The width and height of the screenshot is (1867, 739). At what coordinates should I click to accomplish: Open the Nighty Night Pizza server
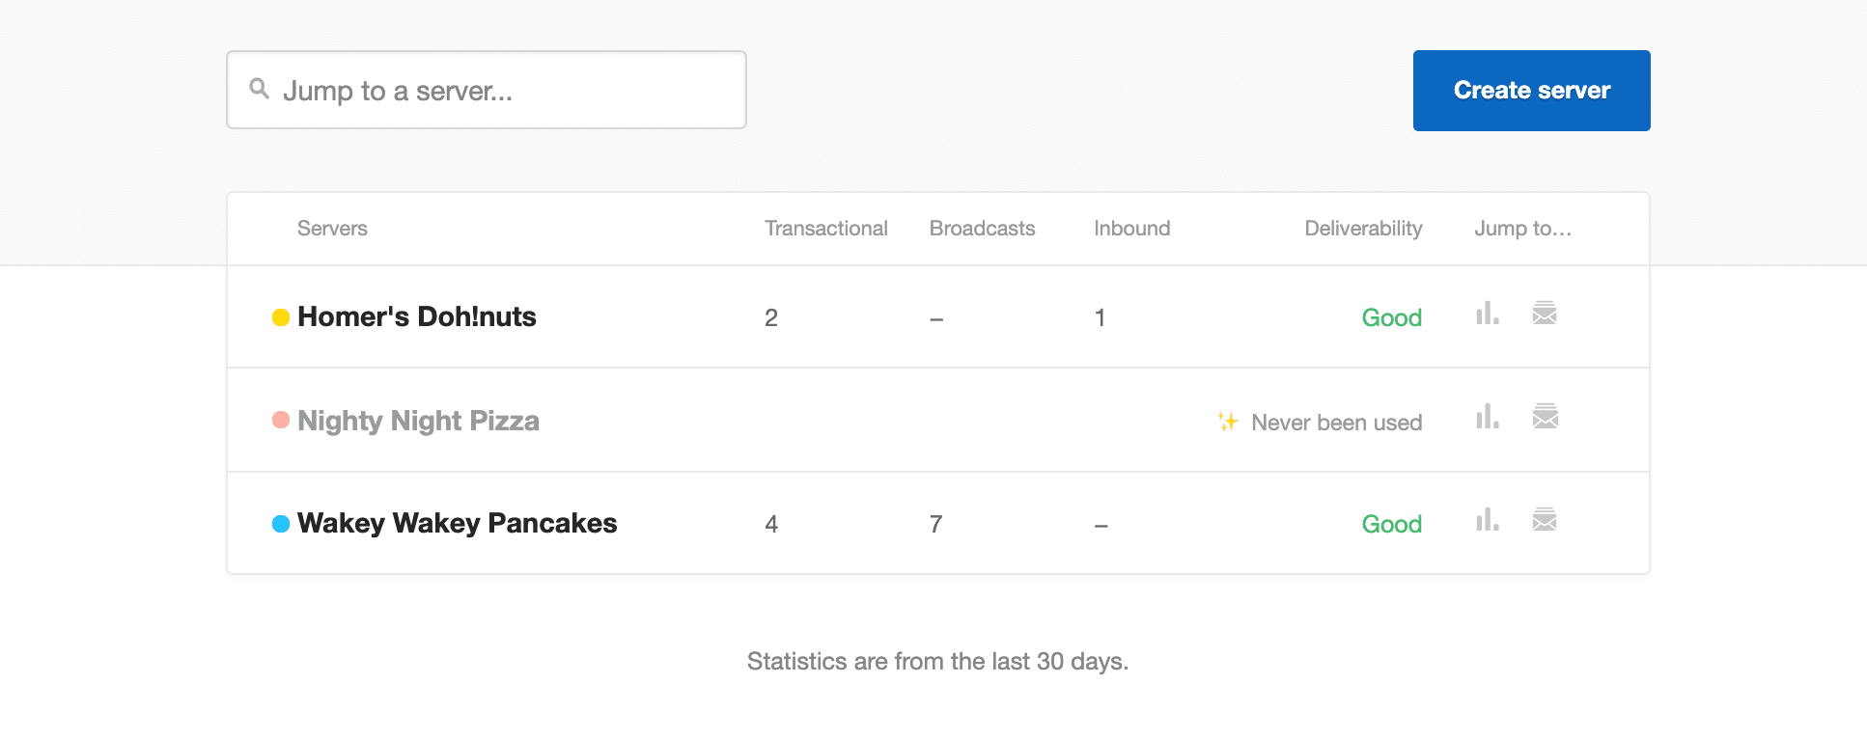418,421
